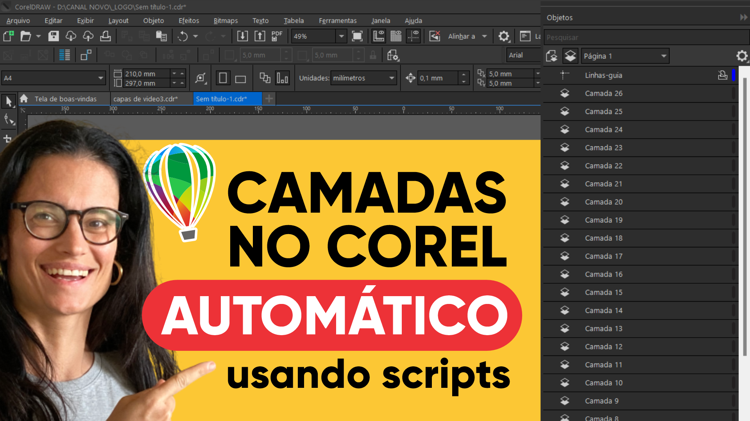Click the page width 210,0 mm field
The image size is (750, 421).
tap(147, 73)
